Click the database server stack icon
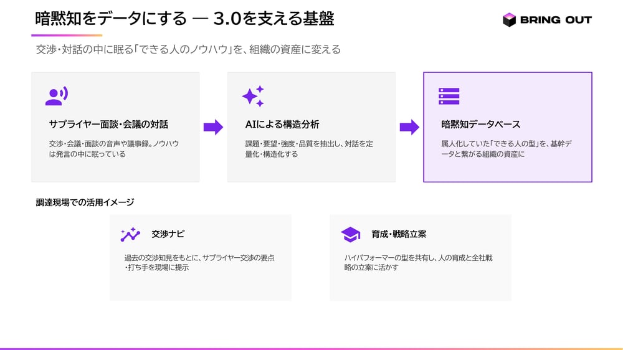 coord(449,96)
